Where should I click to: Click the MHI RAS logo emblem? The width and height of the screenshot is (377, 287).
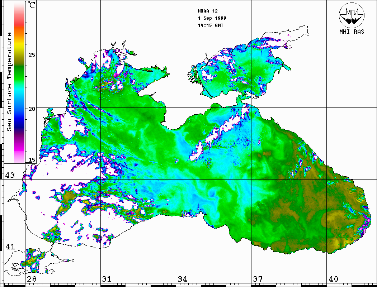[x=352, y=15]
